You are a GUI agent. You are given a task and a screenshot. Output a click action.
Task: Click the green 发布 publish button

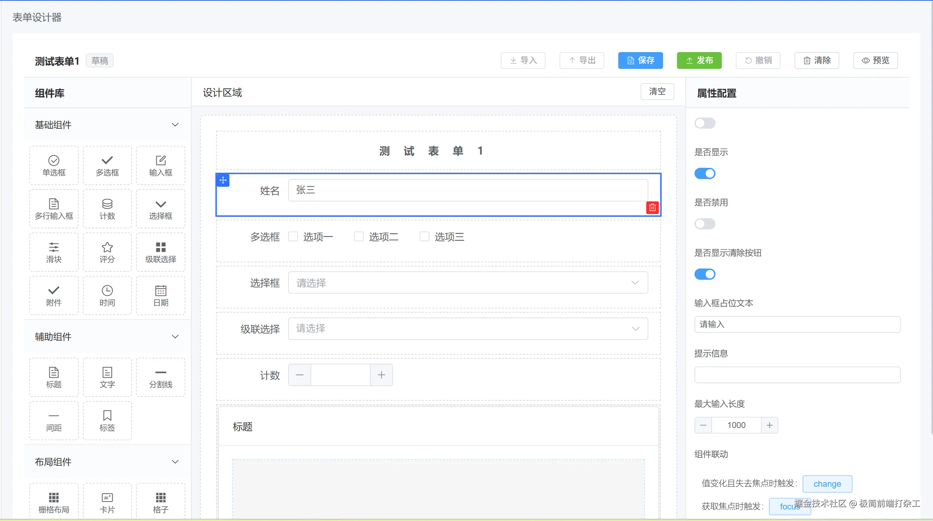(x=699, y=60)
